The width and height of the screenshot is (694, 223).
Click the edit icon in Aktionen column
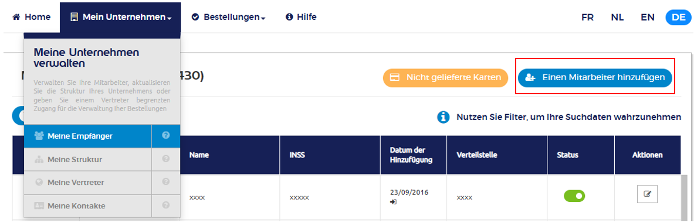tap(647, 193)
